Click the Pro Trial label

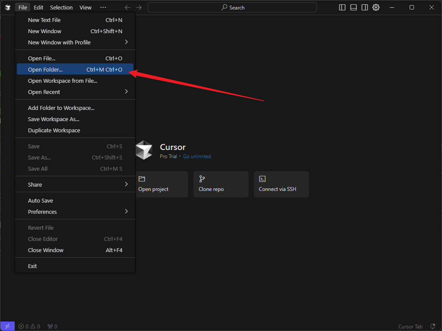(x=168, y=156)
